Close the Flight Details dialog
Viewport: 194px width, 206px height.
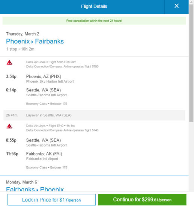(x=176, y=6)
